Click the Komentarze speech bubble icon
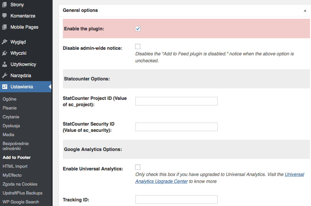The image size is (311, 206). point(4,16)
